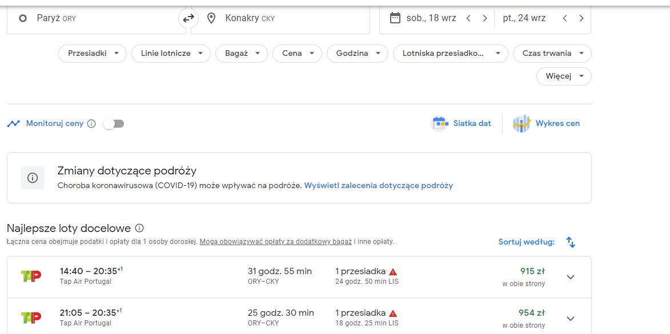The width and height of the screenshot is (670, 334).
Task: Edit the Paryż ORY origin field
Action: [97, 18]
